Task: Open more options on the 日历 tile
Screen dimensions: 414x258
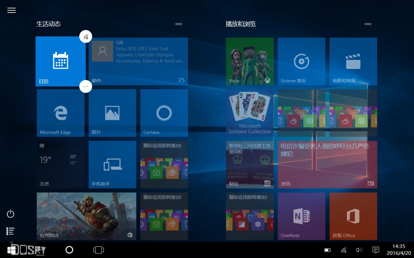Action: tap(86, 86)
